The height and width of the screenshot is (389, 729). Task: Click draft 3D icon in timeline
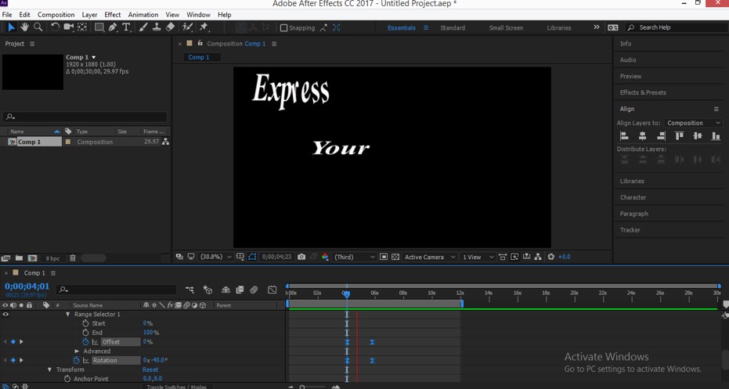(208, 290)
